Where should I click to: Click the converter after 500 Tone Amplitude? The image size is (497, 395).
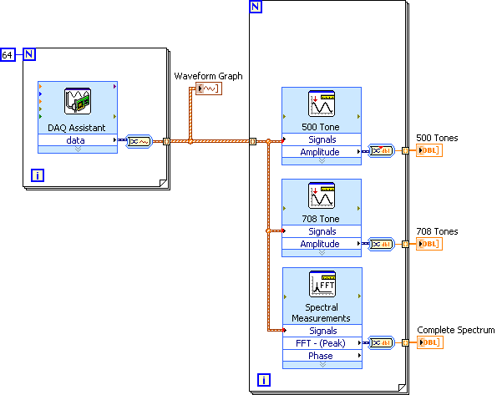click(381, 151)
